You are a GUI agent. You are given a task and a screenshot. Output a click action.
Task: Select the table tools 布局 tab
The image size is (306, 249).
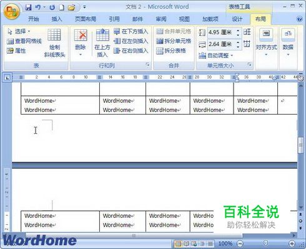click(260, 19)
